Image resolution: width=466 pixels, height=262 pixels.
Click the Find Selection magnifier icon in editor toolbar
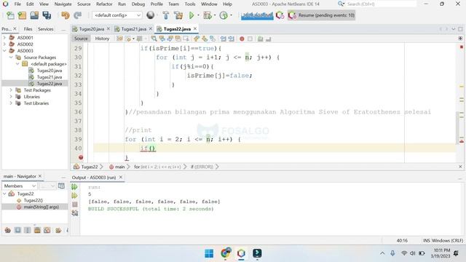(x=154, y=39)
